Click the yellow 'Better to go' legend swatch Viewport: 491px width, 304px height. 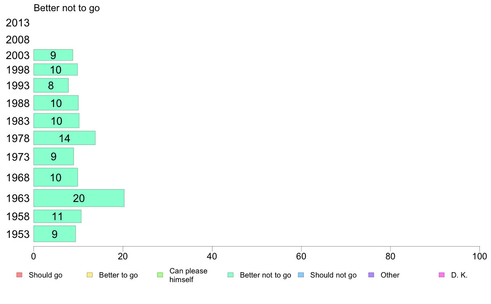(x=90, y=275)
